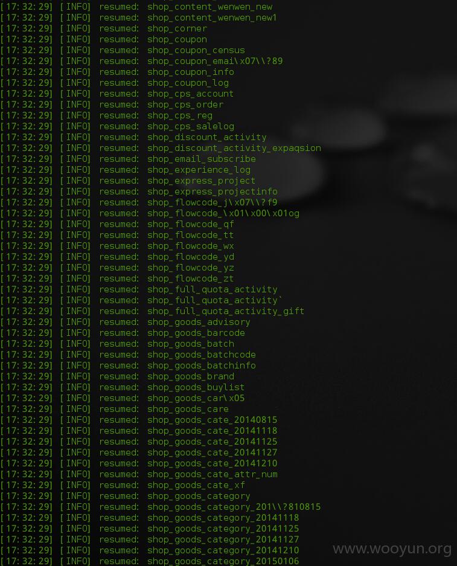
Task: Select shop_goods_buylist table name
Action: coord(196,387)
